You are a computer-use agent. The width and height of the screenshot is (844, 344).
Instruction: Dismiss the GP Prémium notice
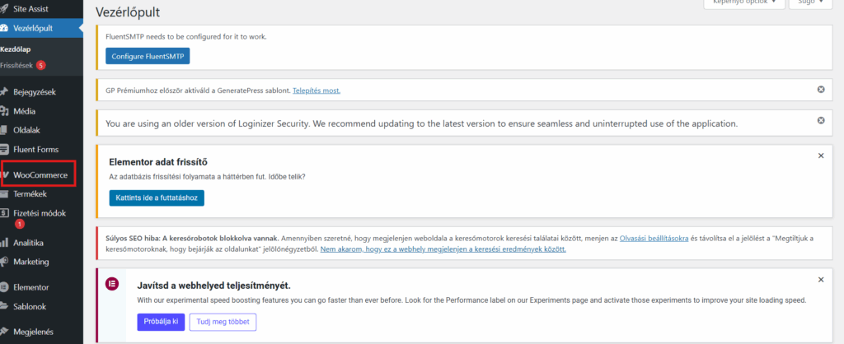tap(820, 89)
